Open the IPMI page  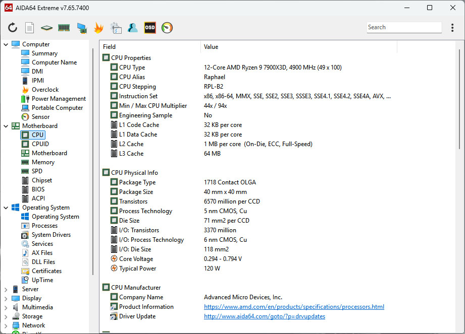coord(38,81)
